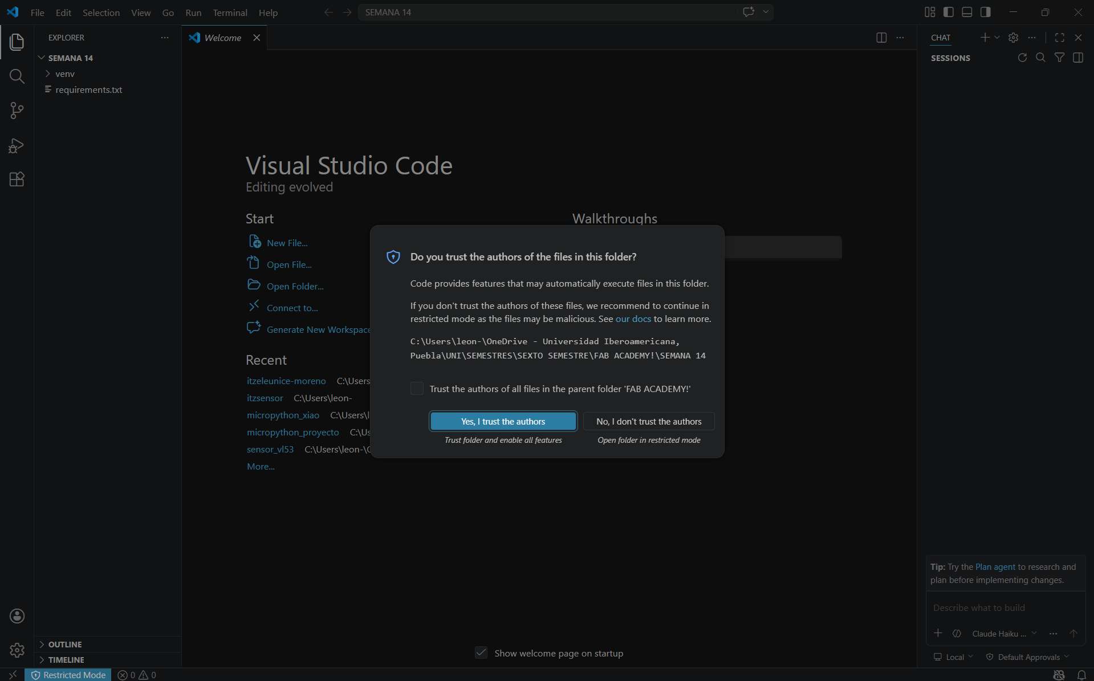1094x681 pixels.
Task: Open the Search view in activity bar
Action: 17,76
